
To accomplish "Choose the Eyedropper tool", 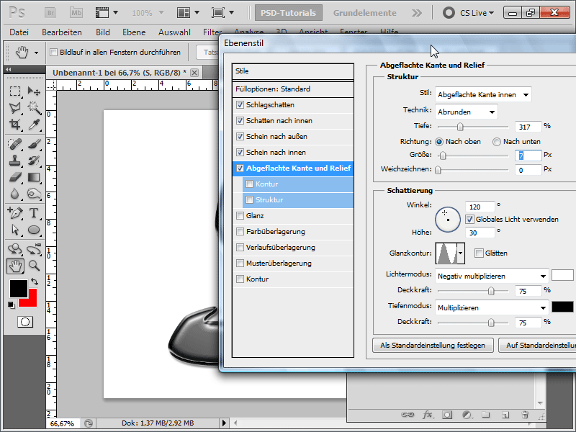I will pyautogui.click(x=33, y=125).
